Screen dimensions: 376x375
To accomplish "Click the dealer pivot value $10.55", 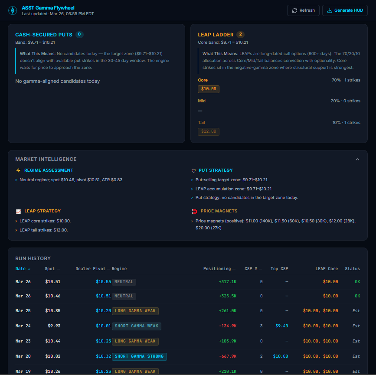I will coord(103,282).
